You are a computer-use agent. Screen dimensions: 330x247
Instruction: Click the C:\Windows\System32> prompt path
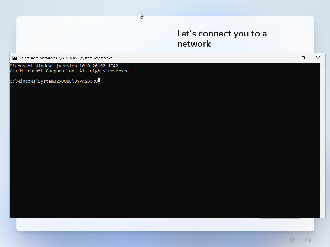pyautogui.click(x=35, y=81)
